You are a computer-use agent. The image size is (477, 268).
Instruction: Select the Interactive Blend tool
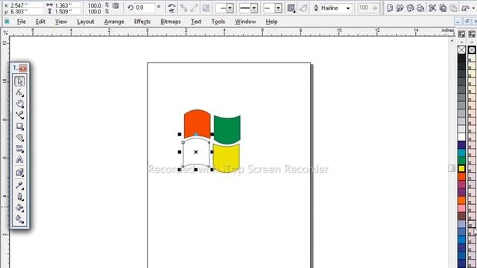point(20,149)
